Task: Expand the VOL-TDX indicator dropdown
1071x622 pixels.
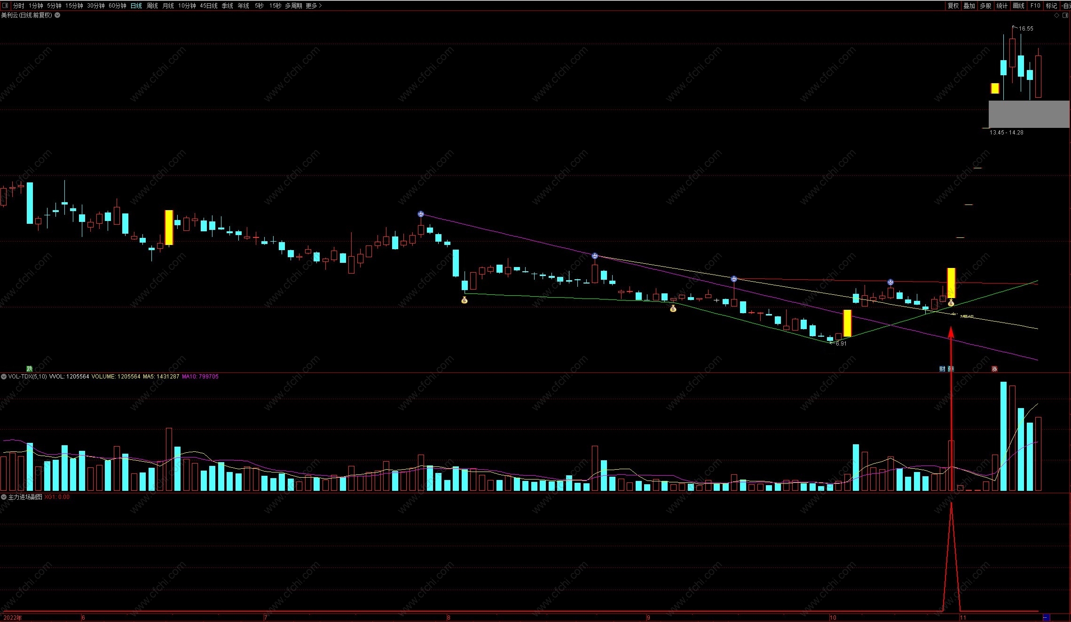Action: coord(4,377)
